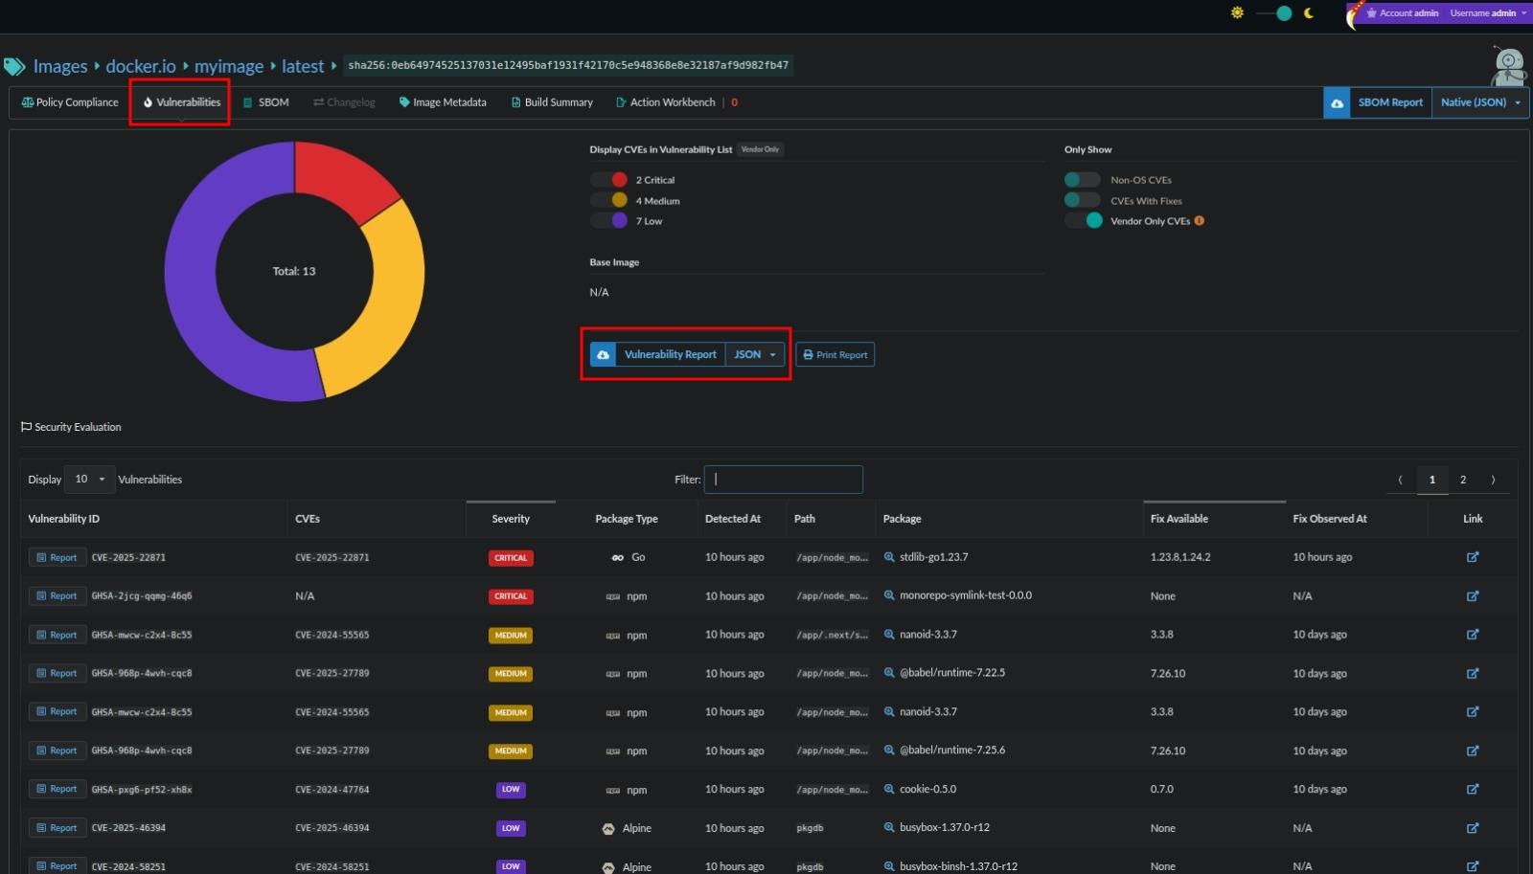
Task: Enable the CVEs With Fixes toggle
Action: coord(1082,200)
